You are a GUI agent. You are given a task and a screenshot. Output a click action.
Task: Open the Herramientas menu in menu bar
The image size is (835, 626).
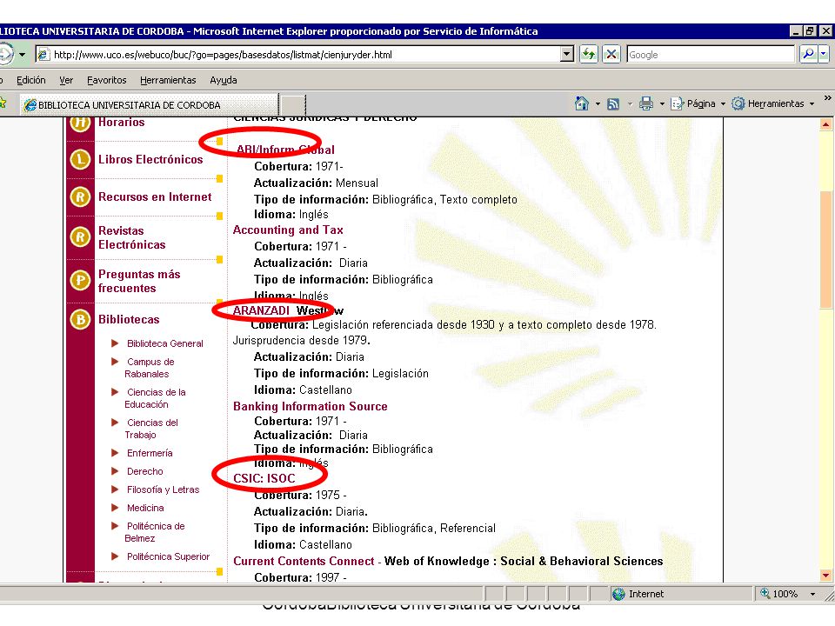click(x=168, y=80)
